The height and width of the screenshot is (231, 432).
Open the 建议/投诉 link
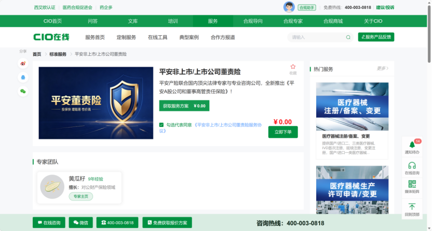click(x=385, y=7)
